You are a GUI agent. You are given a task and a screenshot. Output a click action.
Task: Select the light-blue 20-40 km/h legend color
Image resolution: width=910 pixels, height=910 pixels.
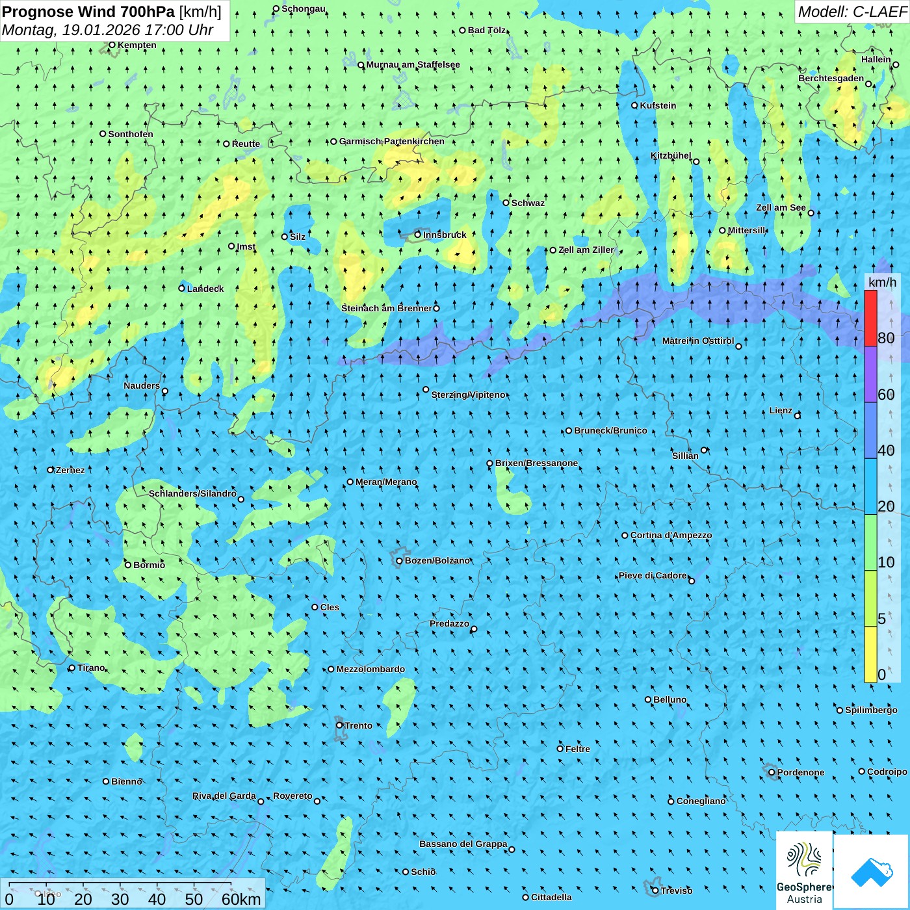click(x=870, y=487)
